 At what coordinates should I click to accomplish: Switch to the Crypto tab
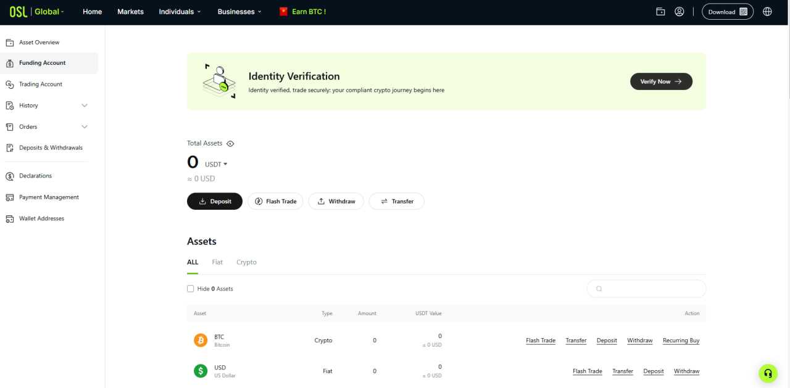tap(246, 262)
